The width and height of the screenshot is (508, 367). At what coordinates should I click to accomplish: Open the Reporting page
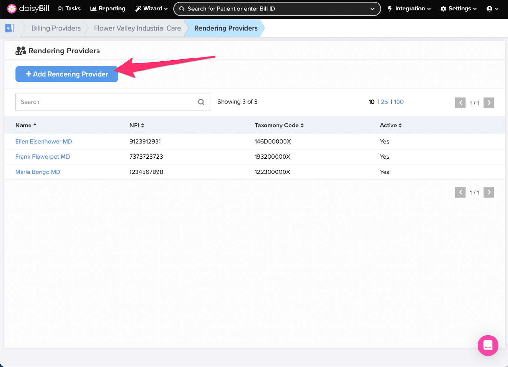(108, 9)
